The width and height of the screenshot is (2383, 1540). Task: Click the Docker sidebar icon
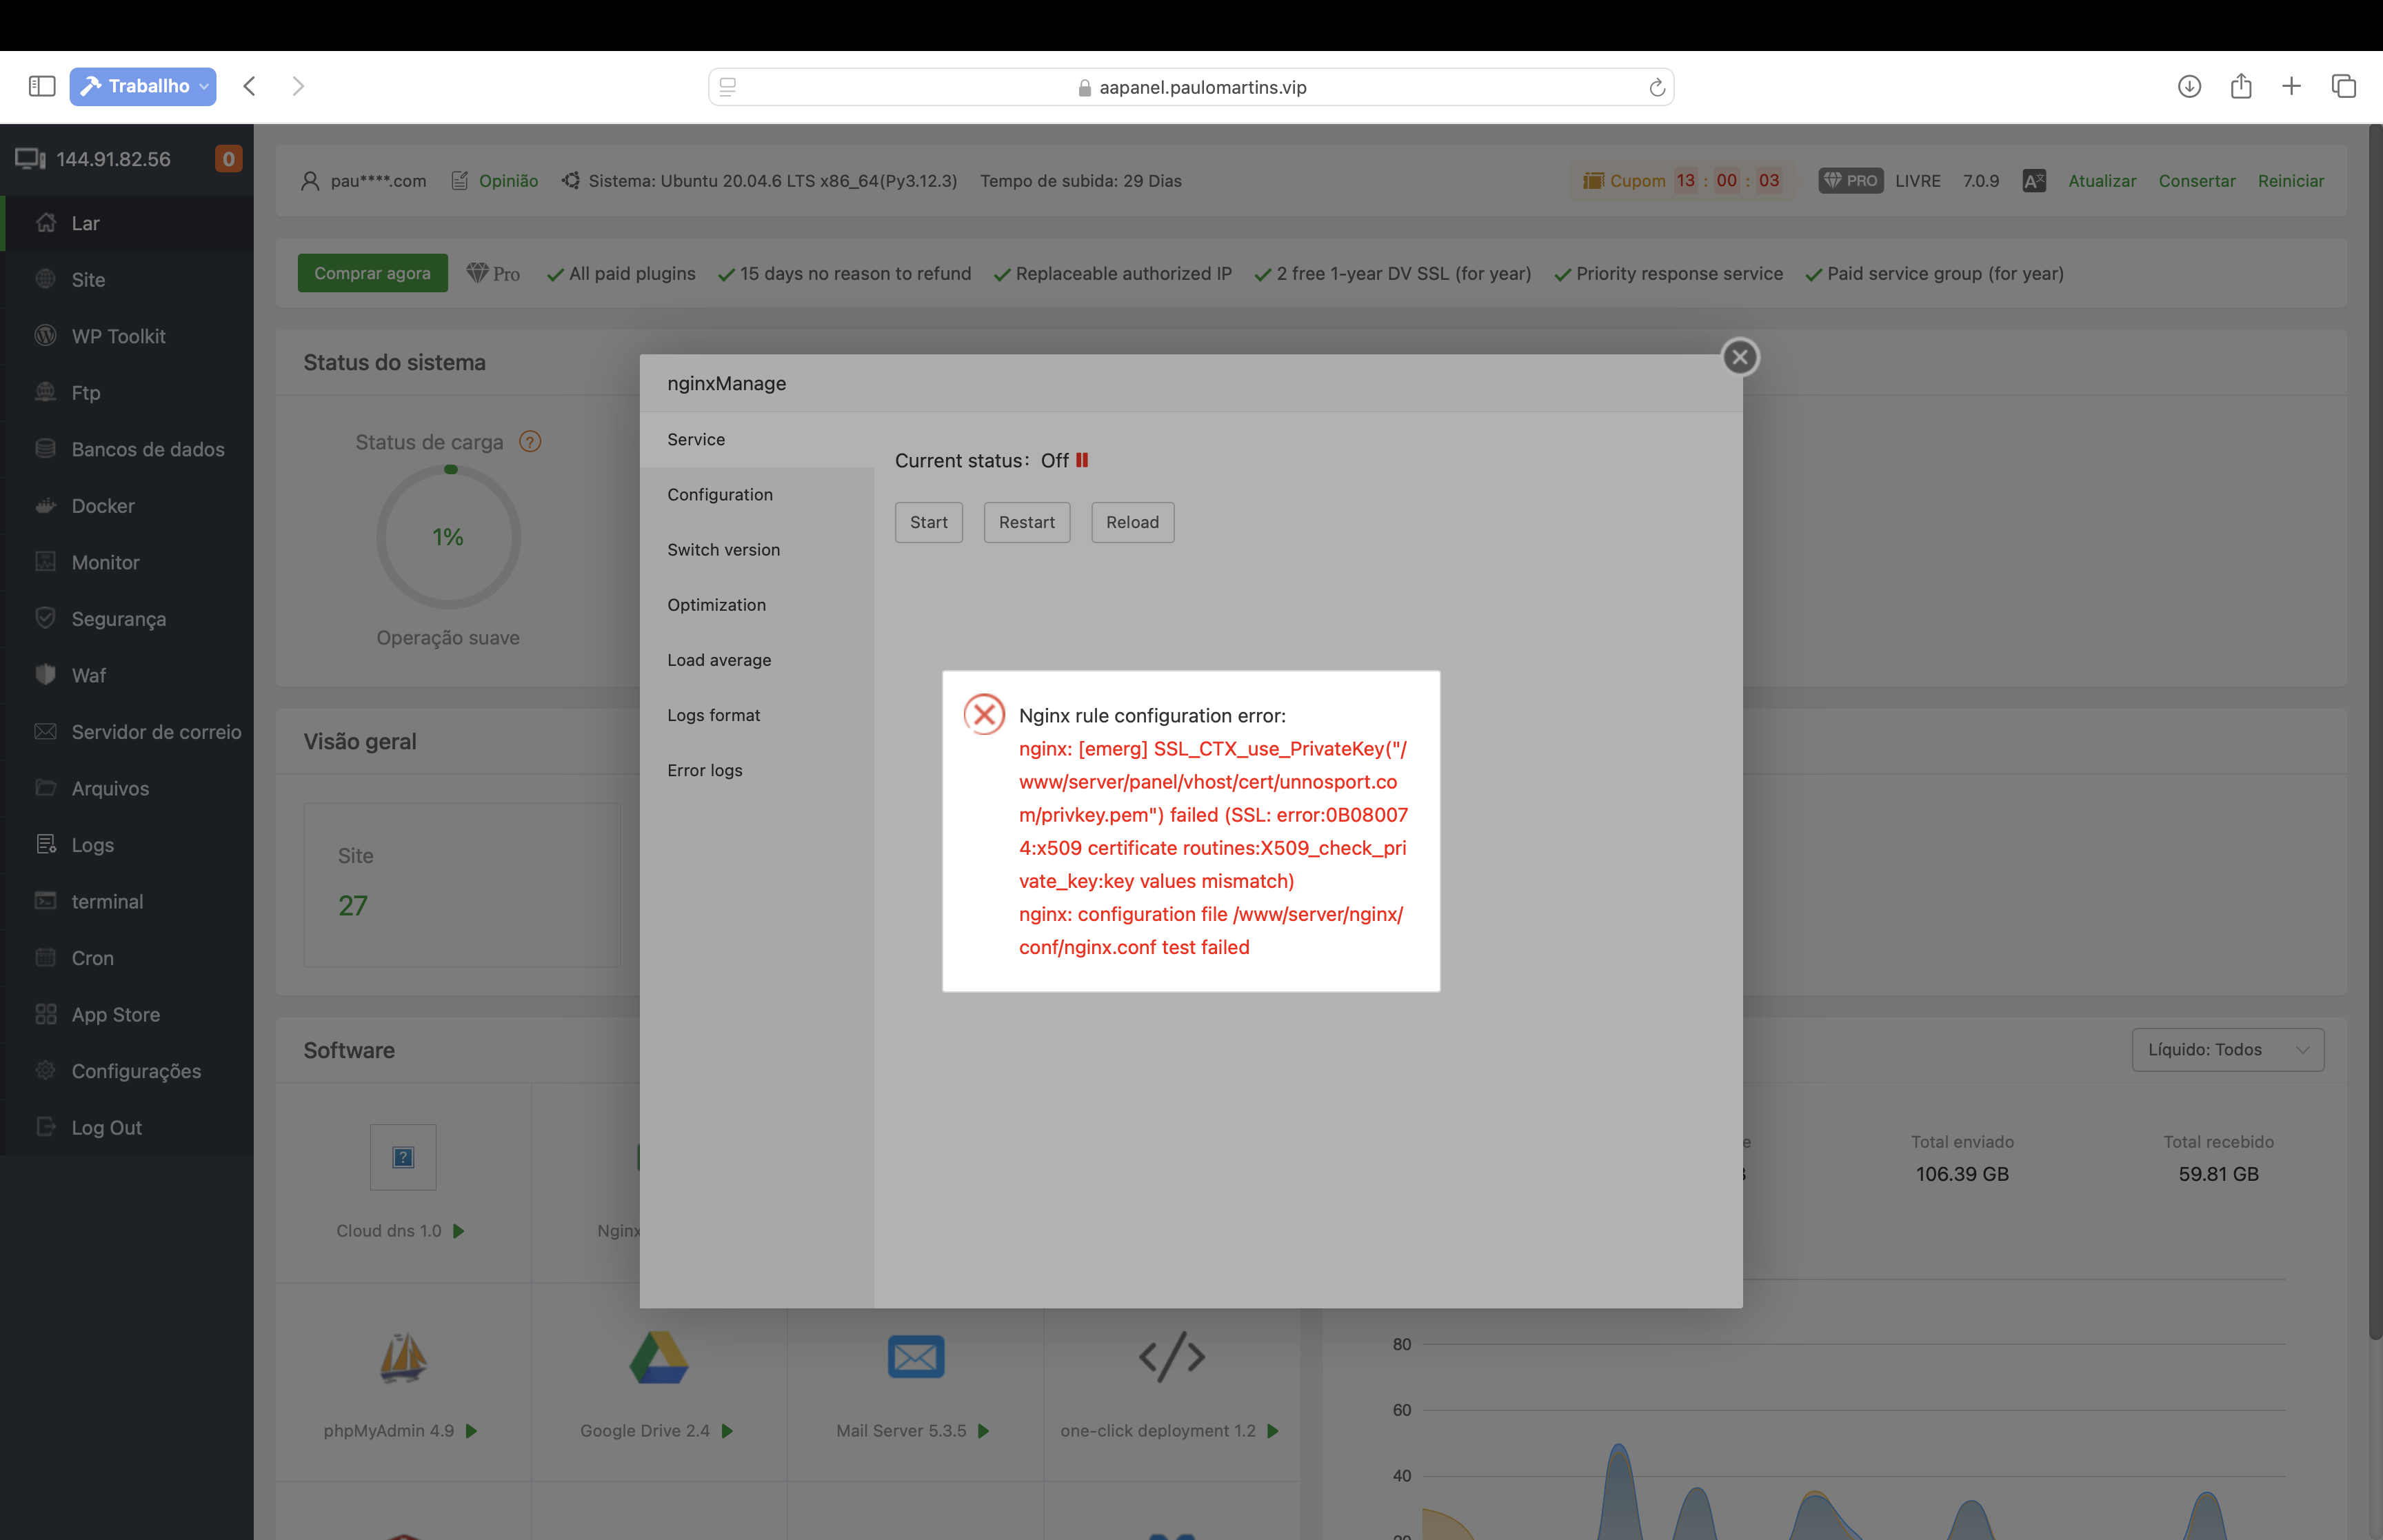click(45, 506)
